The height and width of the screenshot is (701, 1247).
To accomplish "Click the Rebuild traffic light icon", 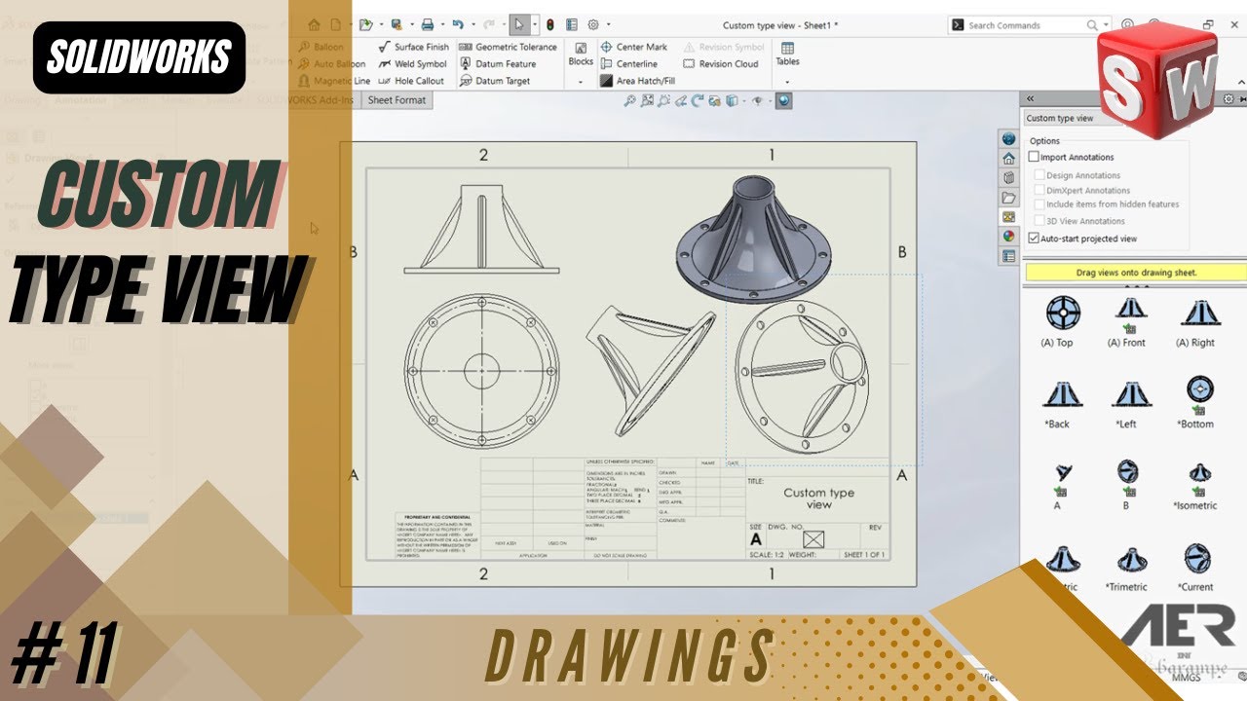I will tap(549, 24).
